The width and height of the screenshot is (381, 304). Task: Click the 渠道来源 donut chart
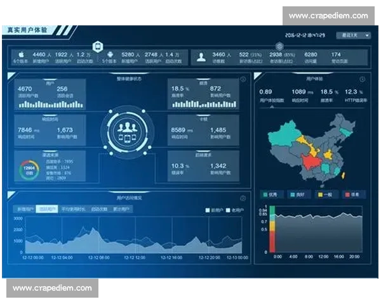point(30,168)
